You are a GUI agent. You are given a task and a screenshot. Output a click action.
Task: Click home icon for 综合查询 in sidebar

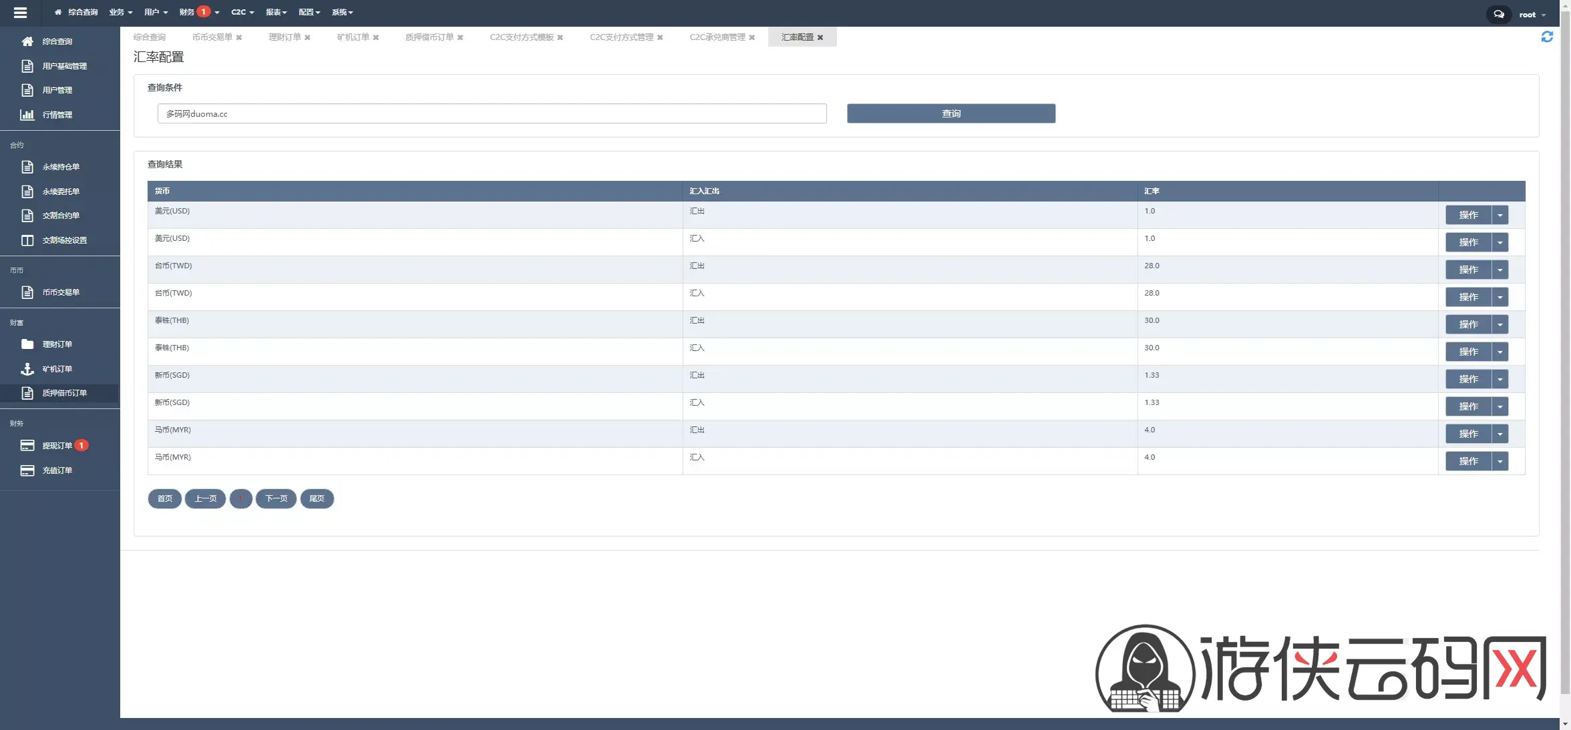tap(27, 41)
